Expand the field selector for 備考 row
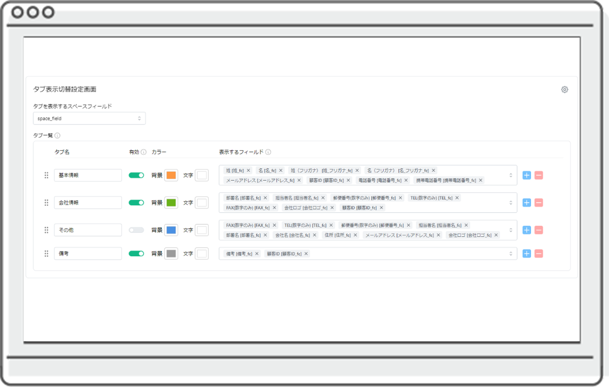609x387 pixels. tap(510, 254)
